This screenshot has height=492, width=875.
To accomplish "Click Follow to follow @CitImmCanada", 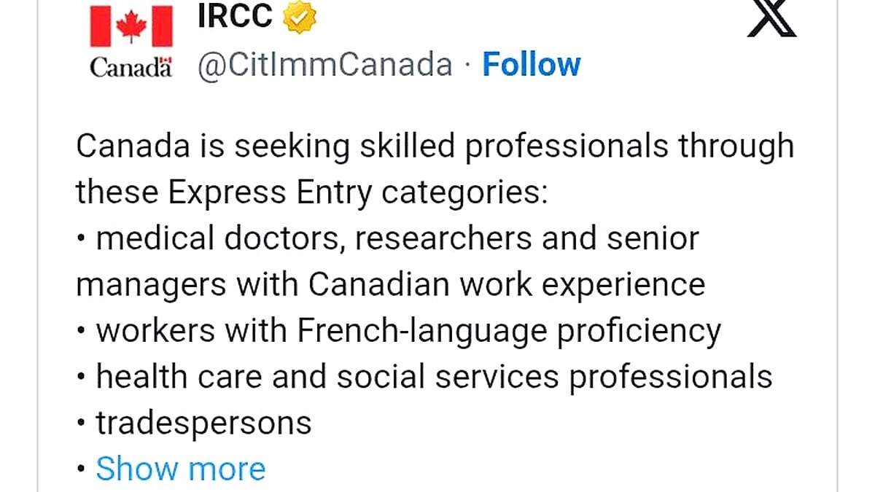I will tap(532, 64).
